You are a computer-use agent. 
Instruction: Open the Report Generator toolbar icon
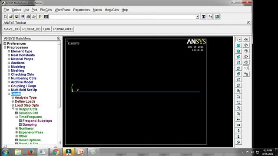pos(34,16)
